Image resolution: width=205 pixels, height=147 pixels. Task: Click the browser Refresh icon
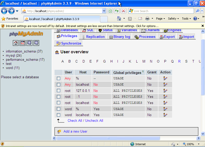pyautogui.click(x=117, y=11)
